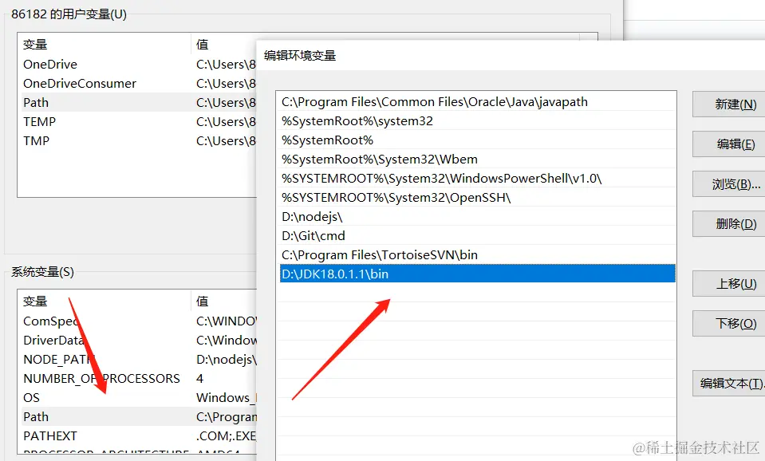Click the 新建(N) button
Screen dimensions: 765x461
pos(729,104)
